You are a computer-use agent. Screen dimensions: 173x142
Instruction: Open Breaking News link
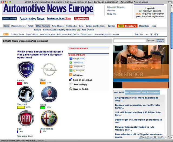17,34
